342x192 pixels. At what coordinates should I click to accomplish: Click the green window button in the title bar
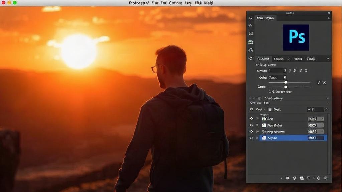(x=15, y=3)
